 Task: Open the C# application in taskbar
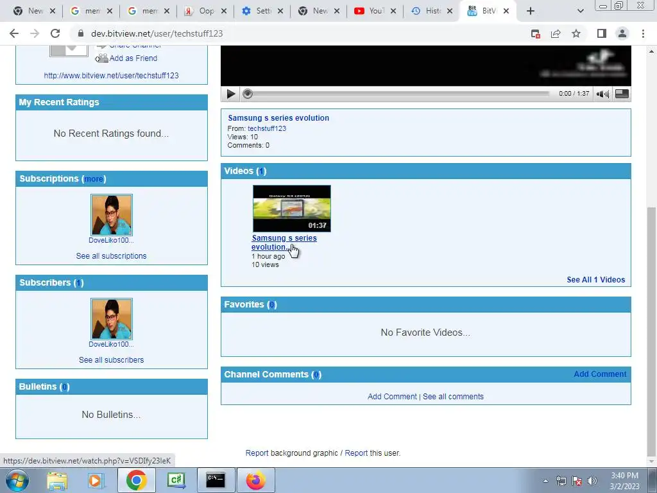pyautogui.click(x=176, y=480)
